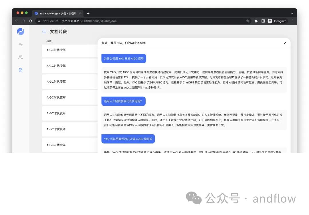309x215 pixels.
Task: Open the documents section via the document sidebar icon
Action: tap(20, 70)
